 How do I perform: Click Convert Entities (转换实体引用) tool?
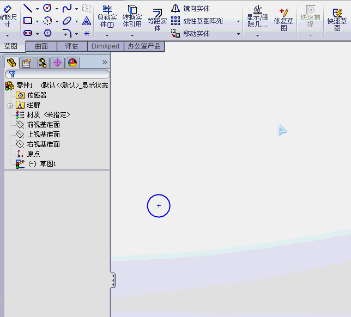pyautogui.click(x=132, y=17)
